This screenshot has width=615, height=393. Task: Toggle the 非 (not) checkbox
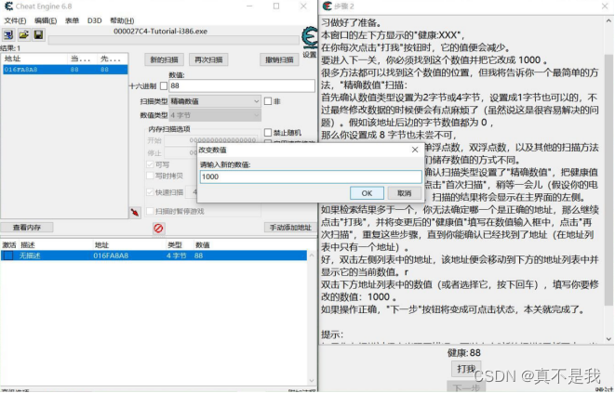click(268, 101)
